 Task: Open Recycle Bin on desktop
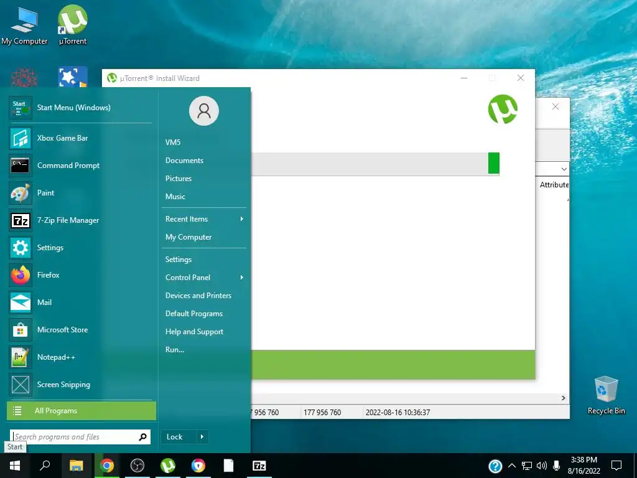(606, 395)
